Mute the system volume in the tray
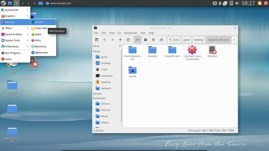 pyautogui.click(x=237, y=3)
